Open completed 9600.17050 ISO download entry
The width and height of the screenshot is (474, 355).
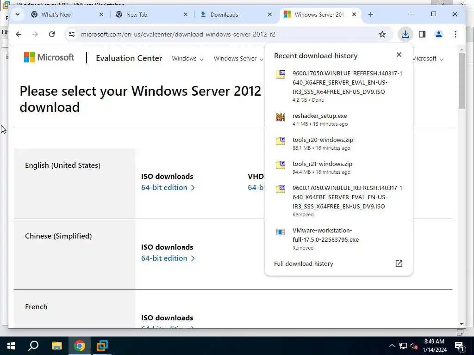coord(338,86)
